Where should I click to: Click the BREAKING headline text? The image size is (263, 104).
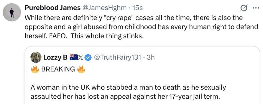point(58,69)
